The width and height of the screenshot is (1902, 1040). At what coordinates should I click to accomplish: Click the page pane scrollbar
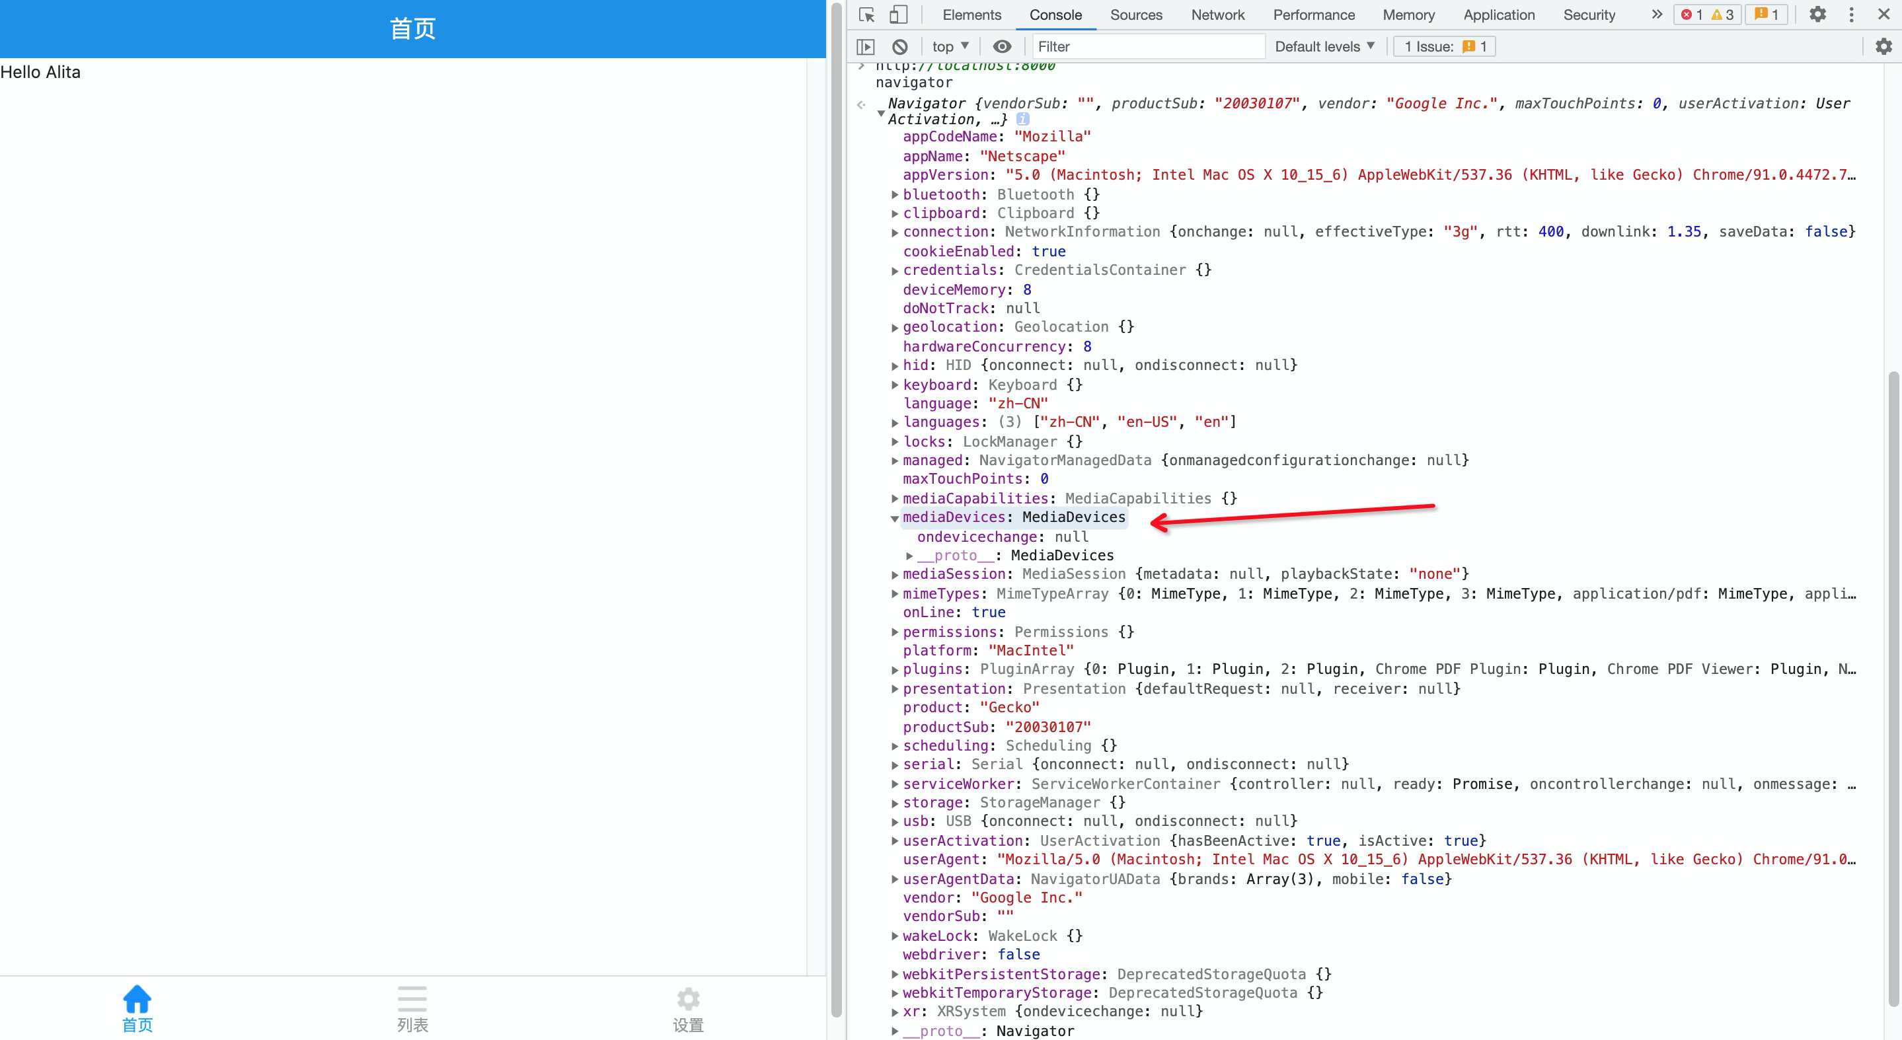pyautogui.click(x=836, y=509)
